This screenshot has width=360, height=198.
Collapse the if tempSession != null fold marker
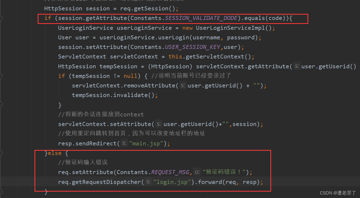tap(1, 76)
